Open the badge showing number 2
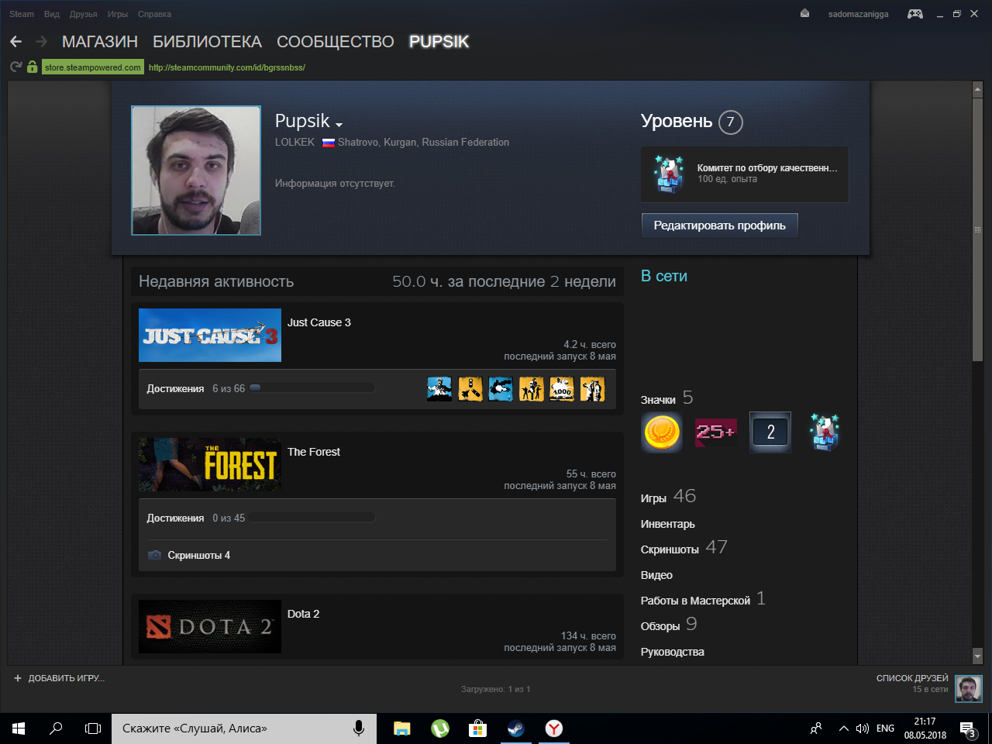 point(770,432)
